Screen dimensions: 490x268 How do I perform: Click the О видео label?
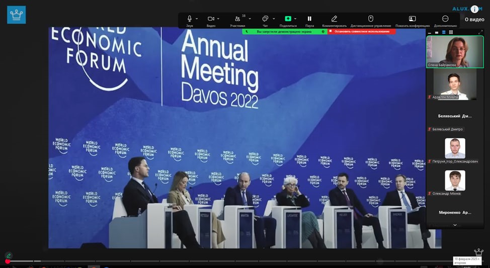coord(474,20)
